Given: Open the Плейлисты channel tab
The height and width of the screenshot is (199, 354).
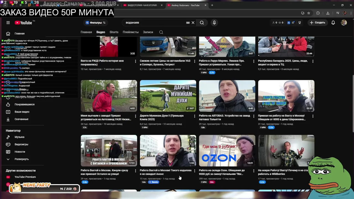Looking at the screenshot, I should pos(131,32).
